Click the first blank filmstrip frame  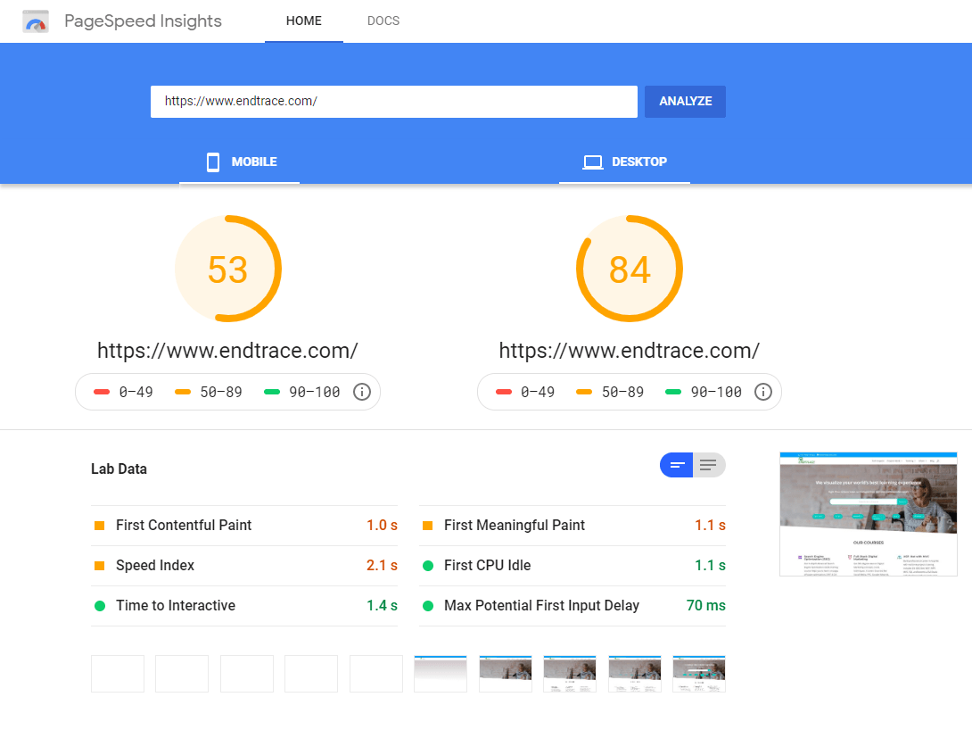point(118,674)
